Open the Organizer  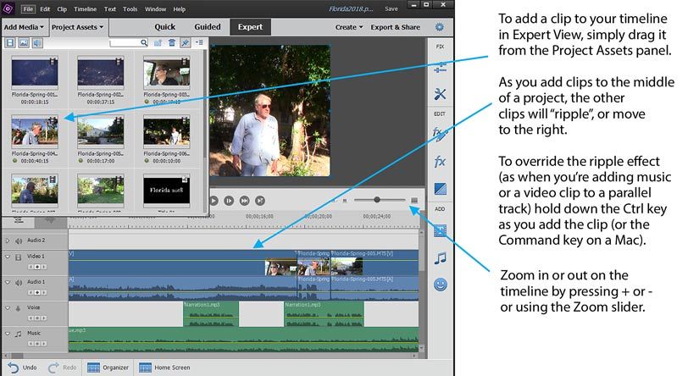click(108, 368)
